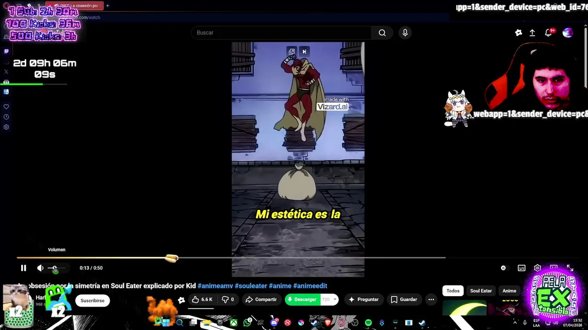Save video with Guardar button
Screen dimensions: 588x330
pos(404,300)
